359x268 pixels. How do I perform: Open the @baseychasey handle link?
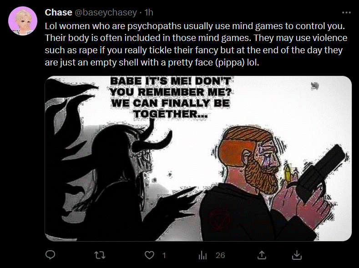pos(106,12)
